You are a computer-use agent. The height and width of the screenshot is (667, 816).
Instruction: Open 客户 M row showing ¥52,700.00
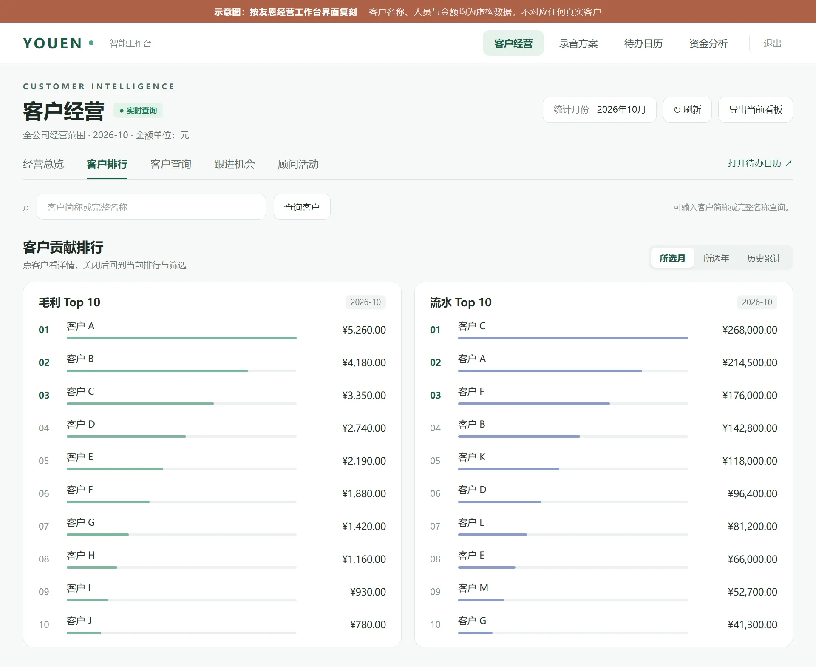tap(603, 592)
